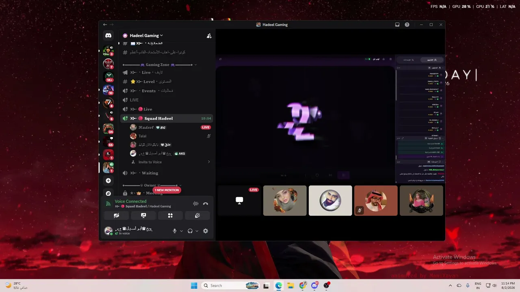Image resolution: width=520 pixels, height=292 pixels.
Task: Join the Events voice channel
Action: coord(167,91)
